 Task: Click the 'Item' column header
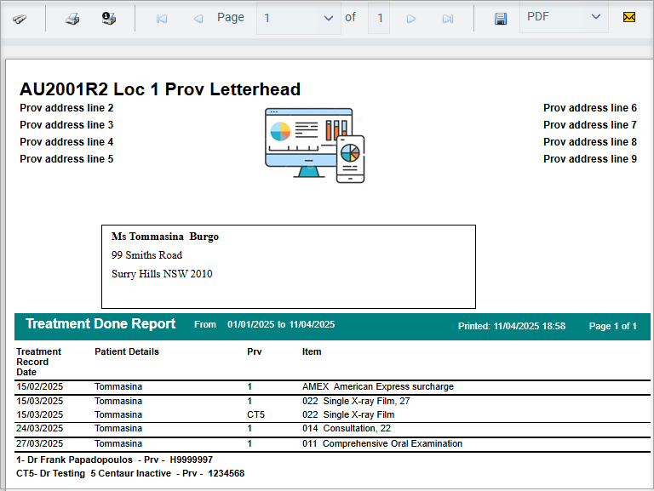312,351
